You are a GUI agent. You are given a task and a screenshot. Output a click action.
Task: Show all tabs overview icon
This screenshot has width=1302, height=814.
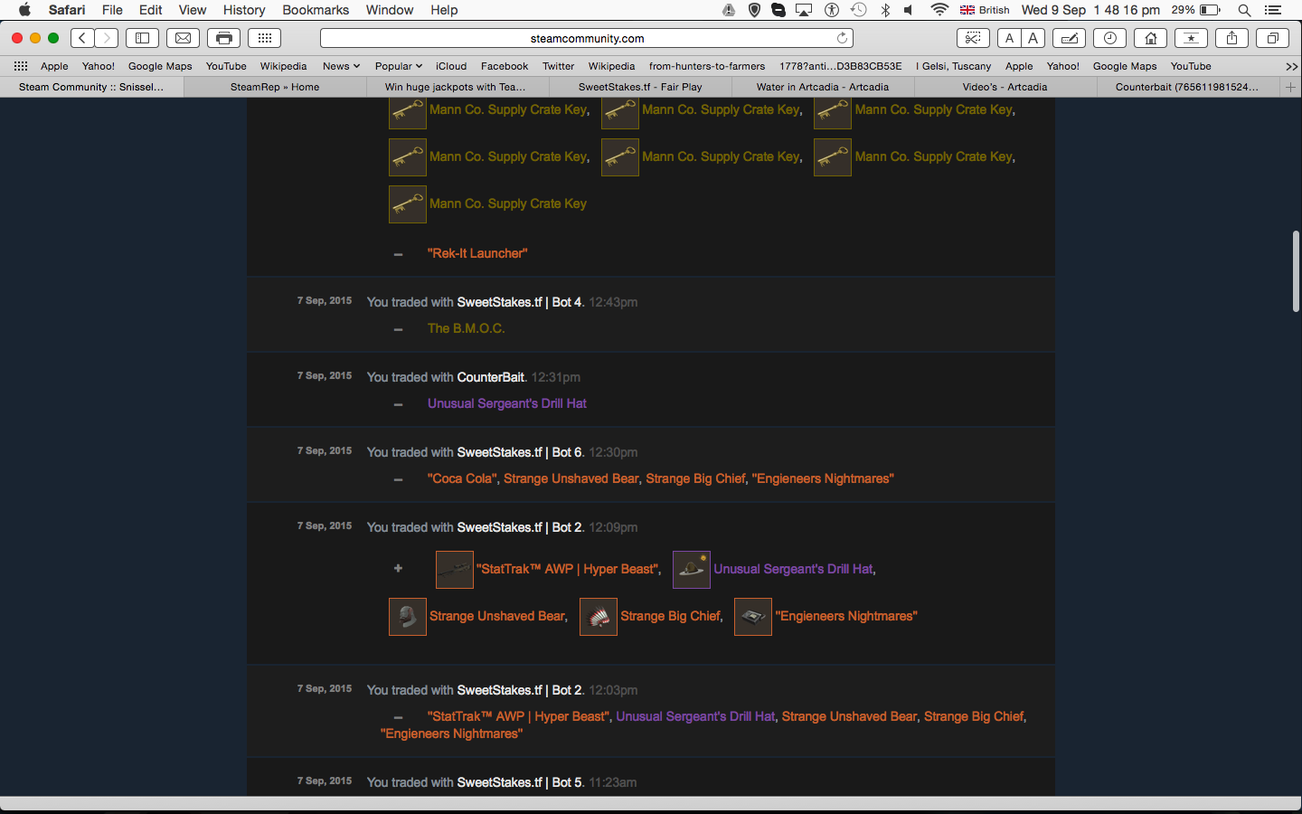1272,38
